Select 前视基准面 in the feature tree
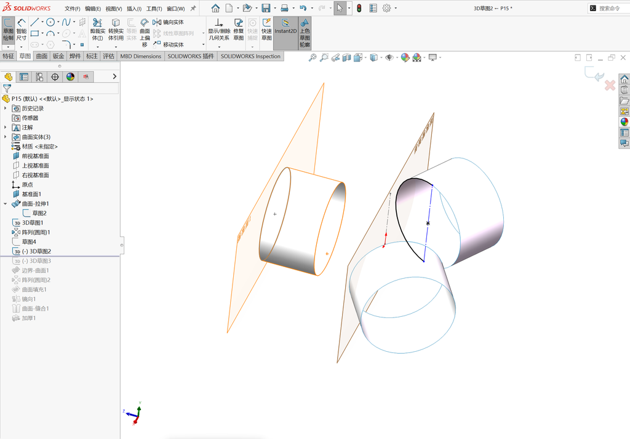Image resolution: width=630 pixels, height=439 pixels. click(x=35, y=156)
